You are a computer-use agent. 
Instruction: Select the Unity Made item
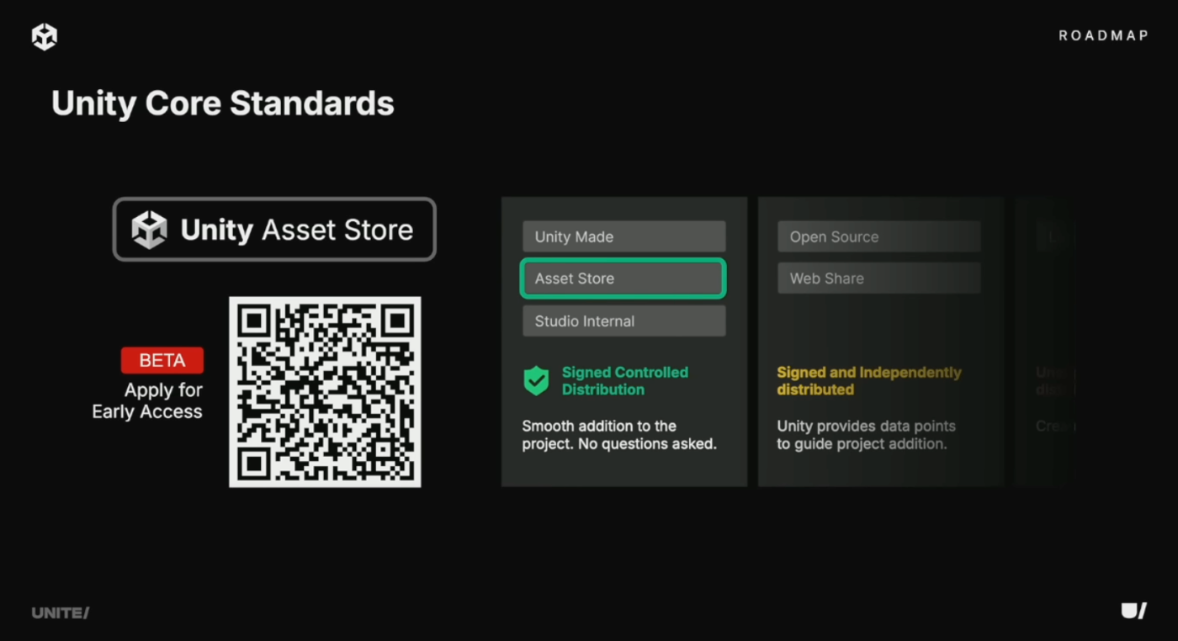point(623,236)
